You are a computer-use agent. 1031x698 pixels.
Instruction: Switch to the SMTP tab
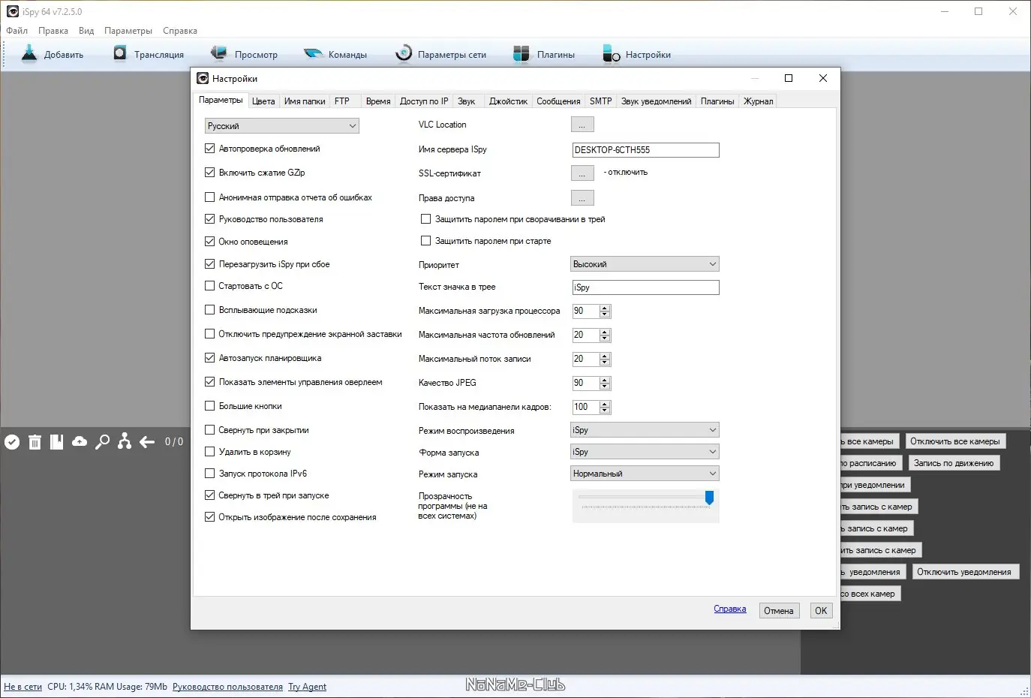coord(600,101)
